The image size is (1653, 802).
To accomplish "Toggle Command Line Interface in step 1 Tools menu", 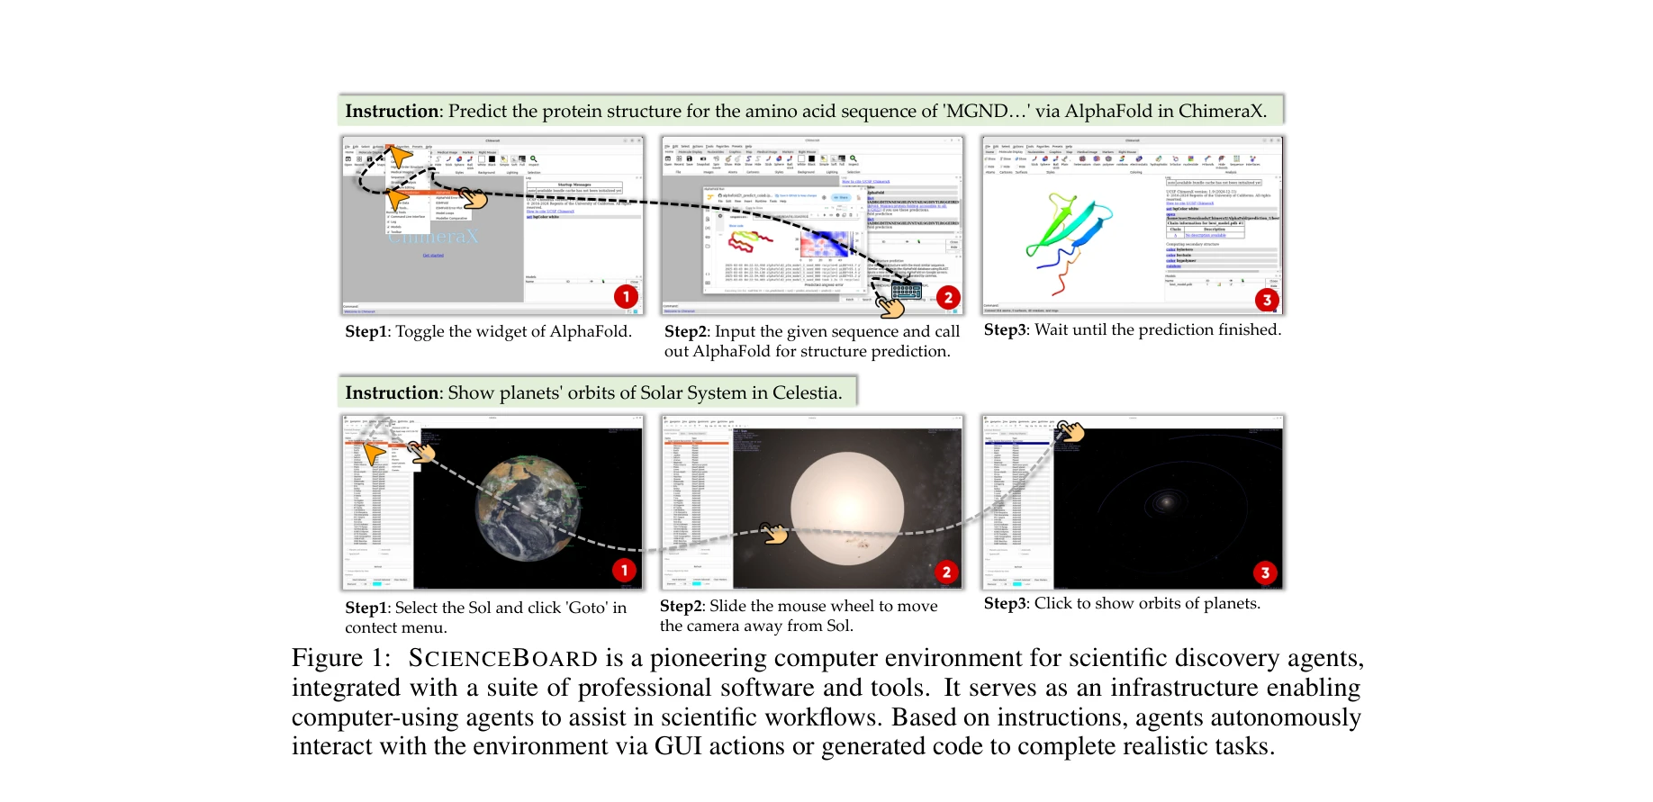I will click(x=406, y=216).
